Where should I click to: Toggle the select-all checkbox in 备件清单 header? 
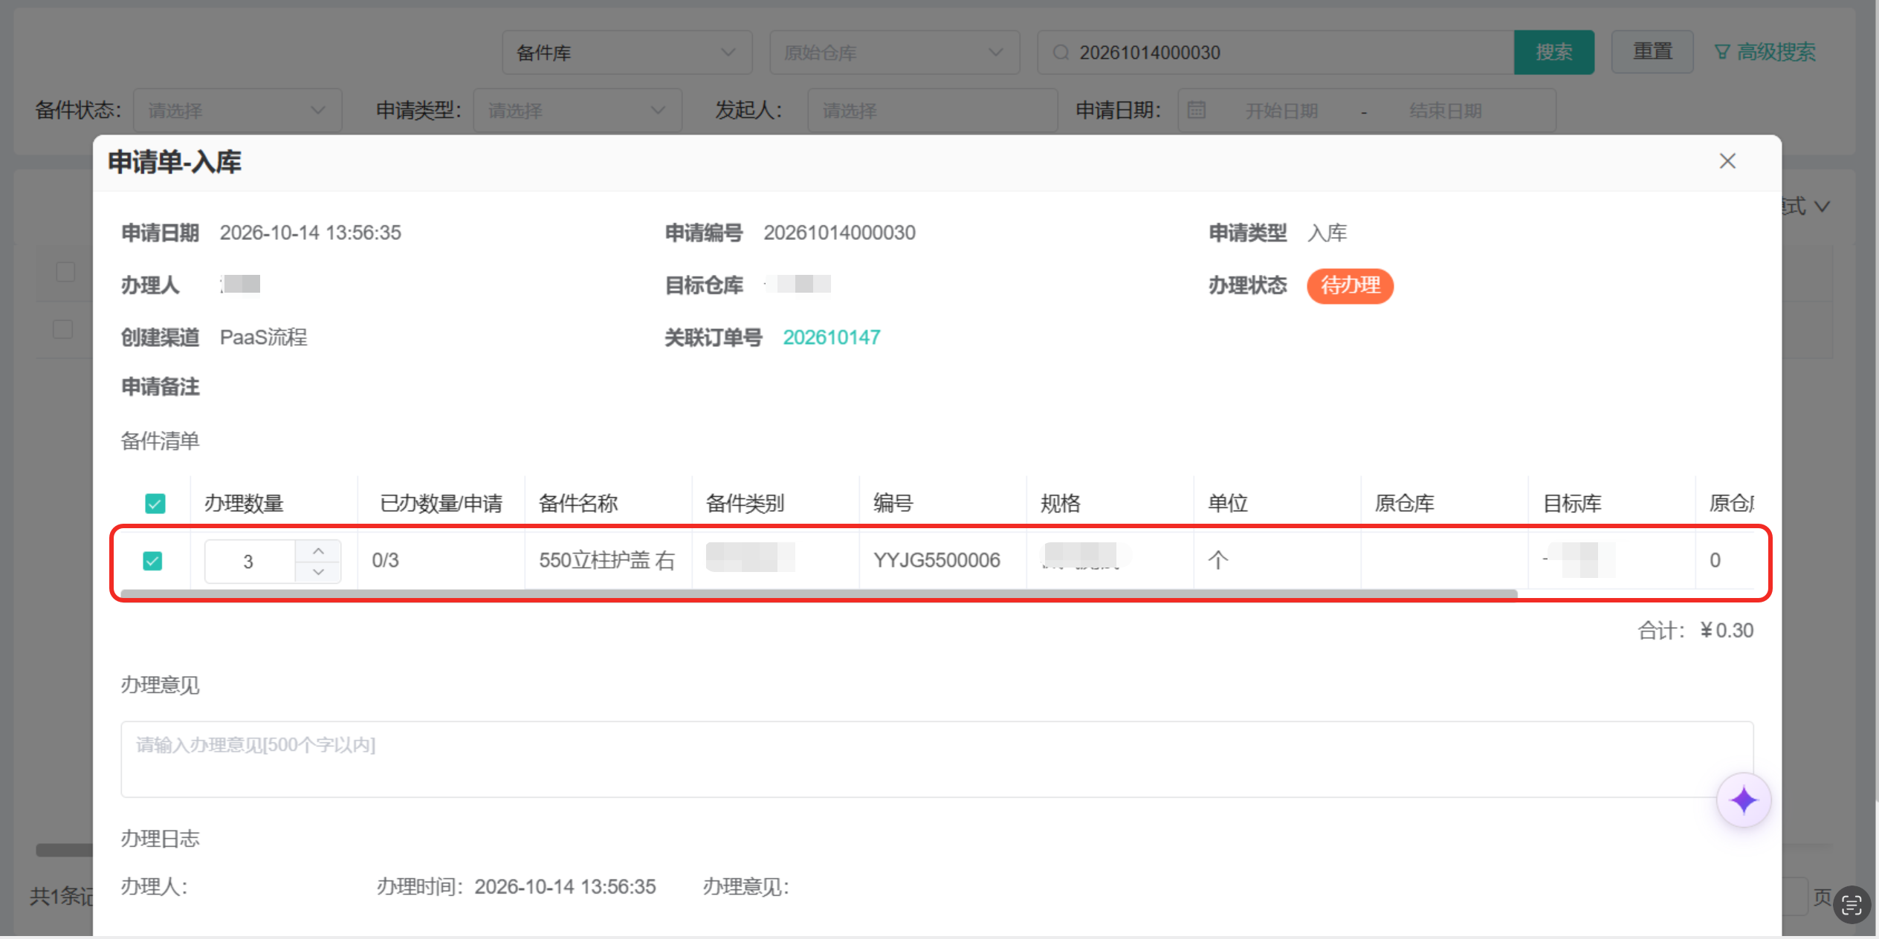pyautogui.click(x=155, y=504)
